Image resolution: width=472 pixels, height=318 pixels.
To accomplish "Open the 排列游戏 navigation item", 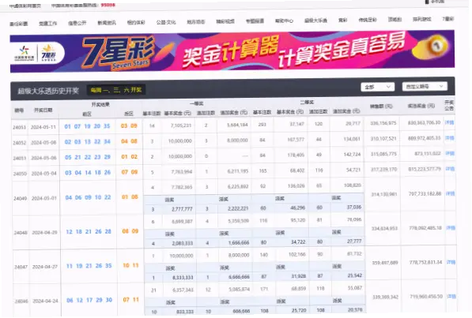I will (x=421, y=20).
